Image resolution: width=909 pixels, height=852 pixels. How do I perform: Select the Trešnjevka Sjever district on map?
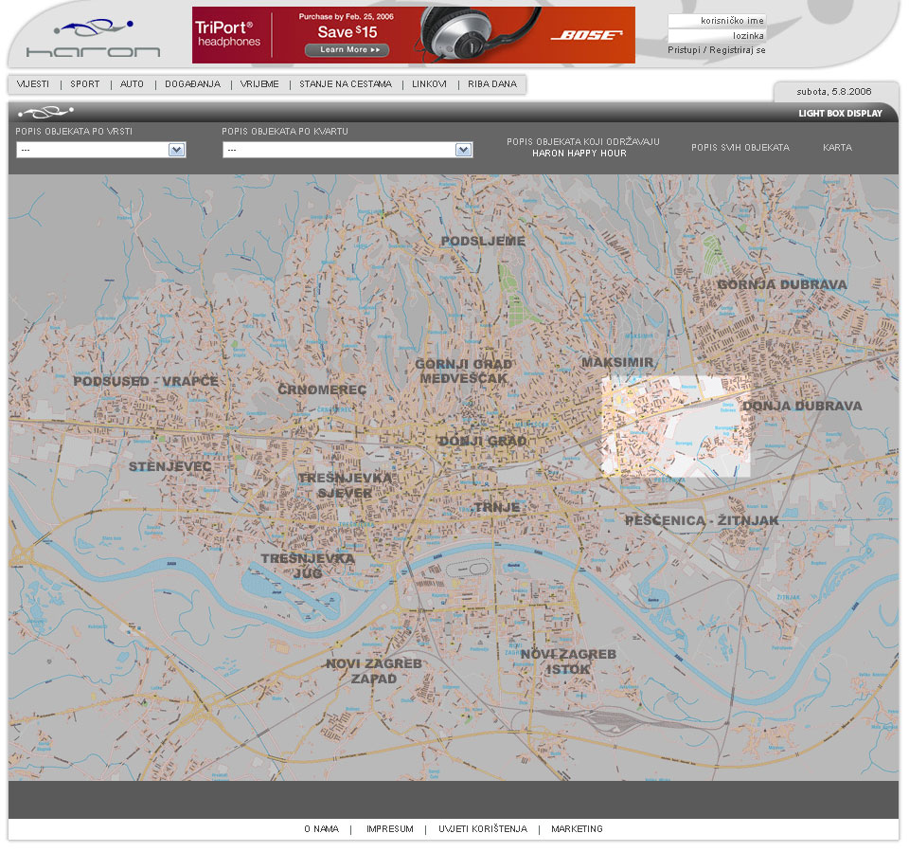pos(344,485)
